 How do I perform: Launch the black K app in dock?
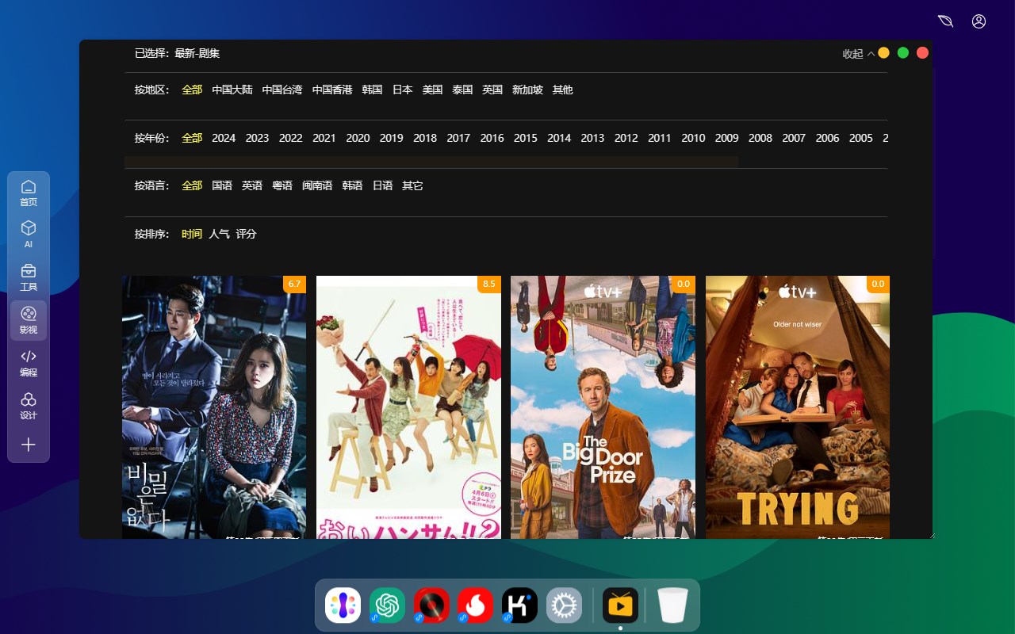520,605
